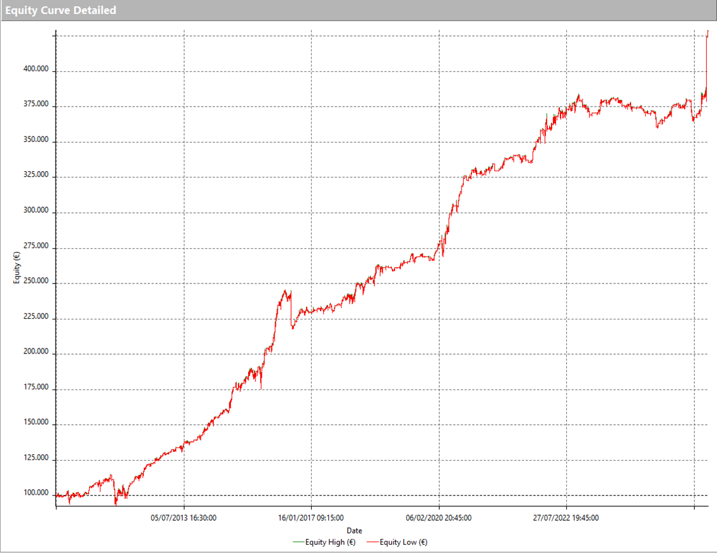This screenshot has width=717, height=553.
Task: Select the 400.000 y-axis label
Action: coord(36,69)
